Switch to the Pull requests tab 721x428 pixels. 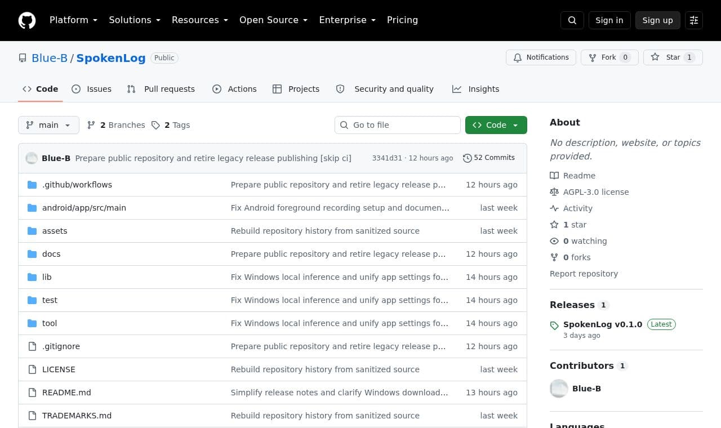pyautogui.click(x=161, y=89)
